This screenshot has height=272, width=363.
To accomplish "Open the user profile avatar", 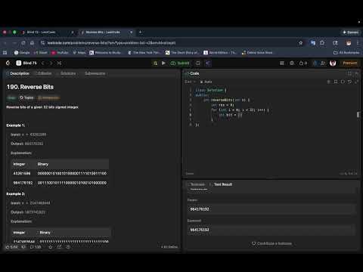I will click(x=333, y=63).
